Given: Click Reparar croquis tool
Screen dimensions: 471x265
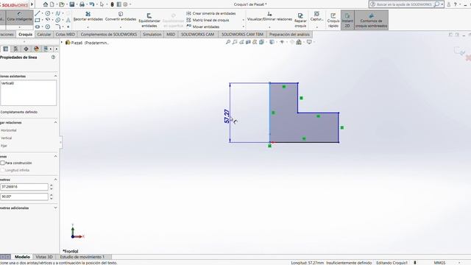Looking at the screenshot, I should click(300, 20).
